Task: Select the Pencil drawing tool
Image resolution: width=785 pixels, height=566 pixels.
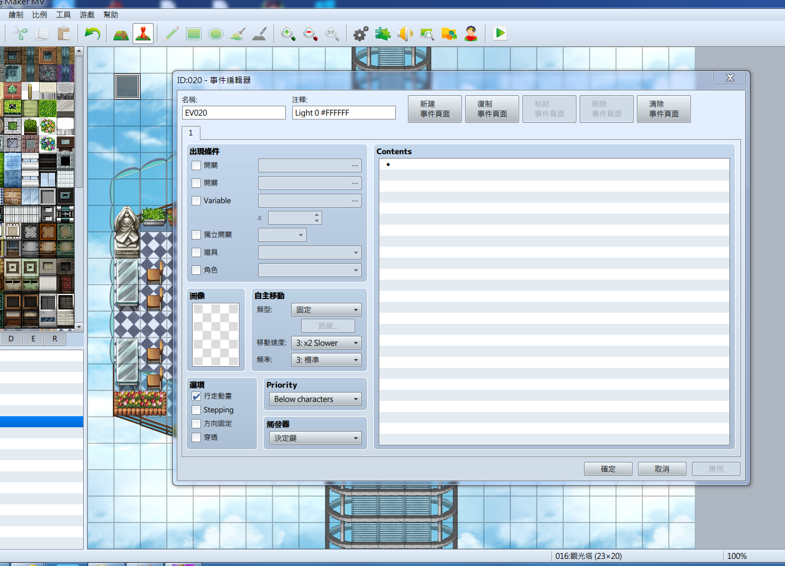Action: [x=172, y=34]
